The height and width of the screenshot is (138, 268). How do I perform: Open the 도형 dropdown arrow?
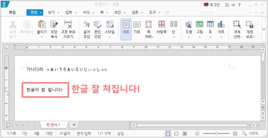[189, 37]
